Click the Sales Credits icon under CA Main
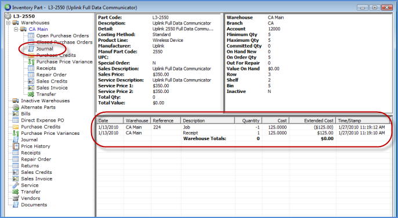The image size is (398, 218). pyautogui.click(x=31, y=81)
